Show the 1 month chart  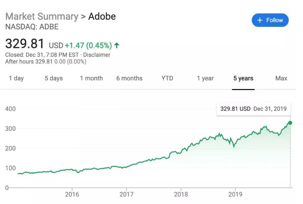(91, 78)
